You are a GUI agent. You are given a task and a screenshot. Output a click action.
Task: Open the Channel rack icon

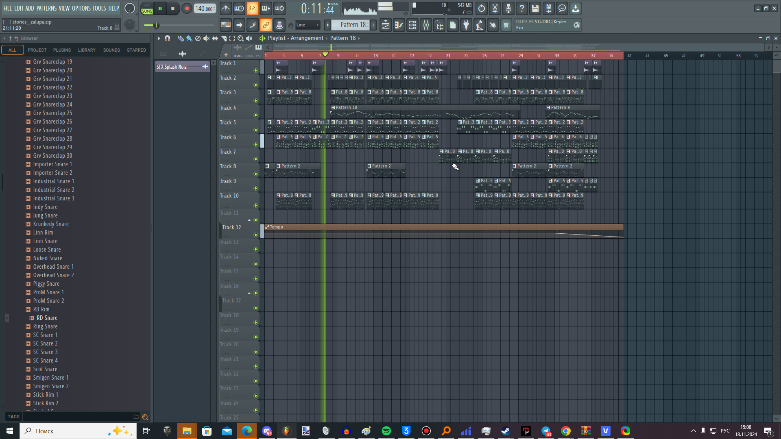click(412, 25)
